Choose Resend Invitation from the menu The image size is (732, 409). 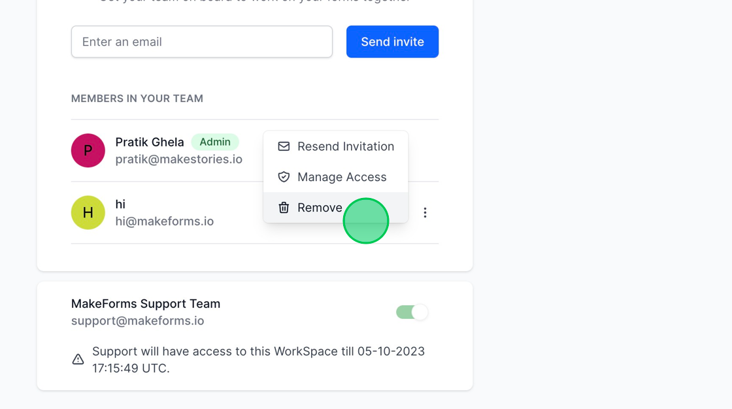tap(346, 146)
